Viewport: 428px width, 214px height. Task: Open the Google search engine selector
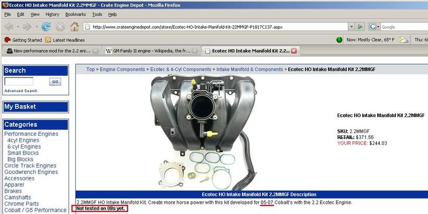374,27
